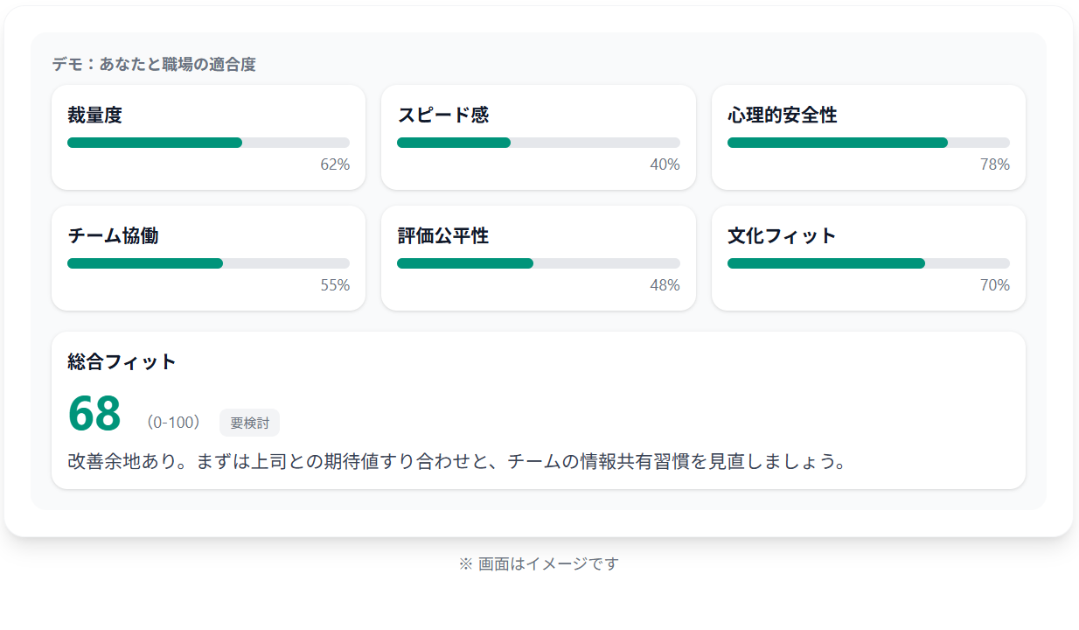Image resolution: width=1079 pixels, height=630 pixels.
Task: Click the 文化フィット card title
Action: click(782, 235)
